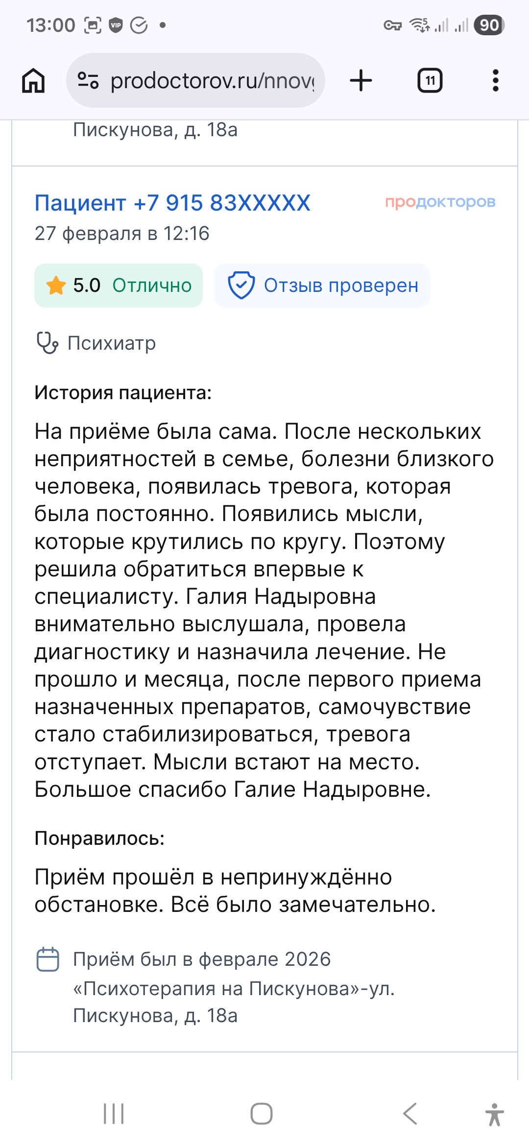Image resolution: width=529 pixels, height=1146 pixels.
Task: Open the accessibility shortcut icon
Action: pyautogui.click(x=494, y=1115)
